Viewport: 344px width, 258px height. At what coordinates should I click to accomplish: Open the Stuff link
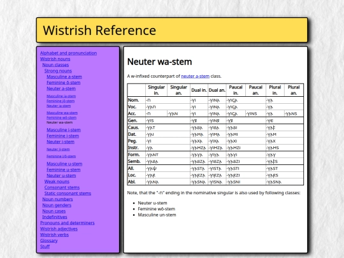(45, 247)
